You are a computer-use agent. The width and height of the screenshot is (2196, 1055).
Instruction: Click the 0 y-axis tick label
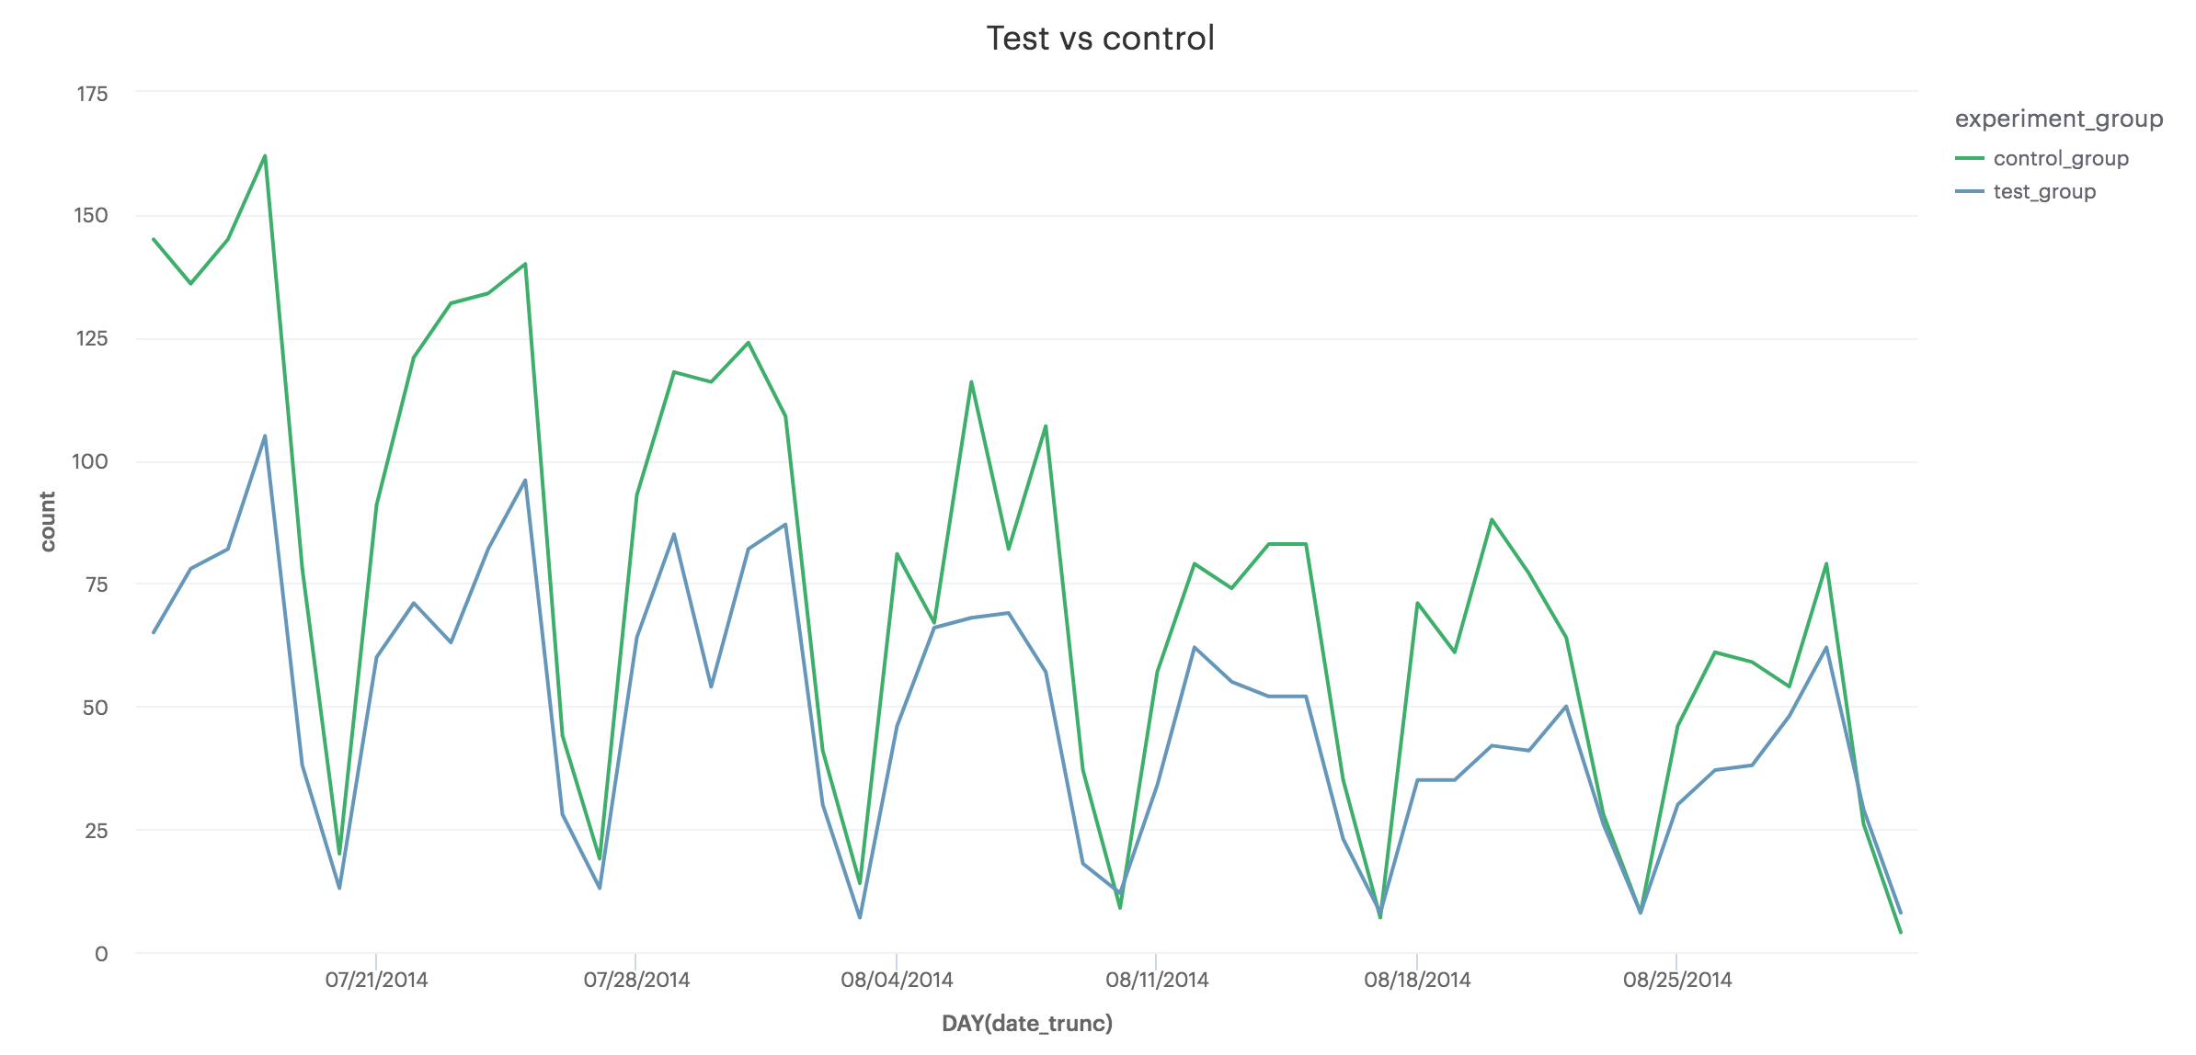pyautogui.click(x=101, y=954)
